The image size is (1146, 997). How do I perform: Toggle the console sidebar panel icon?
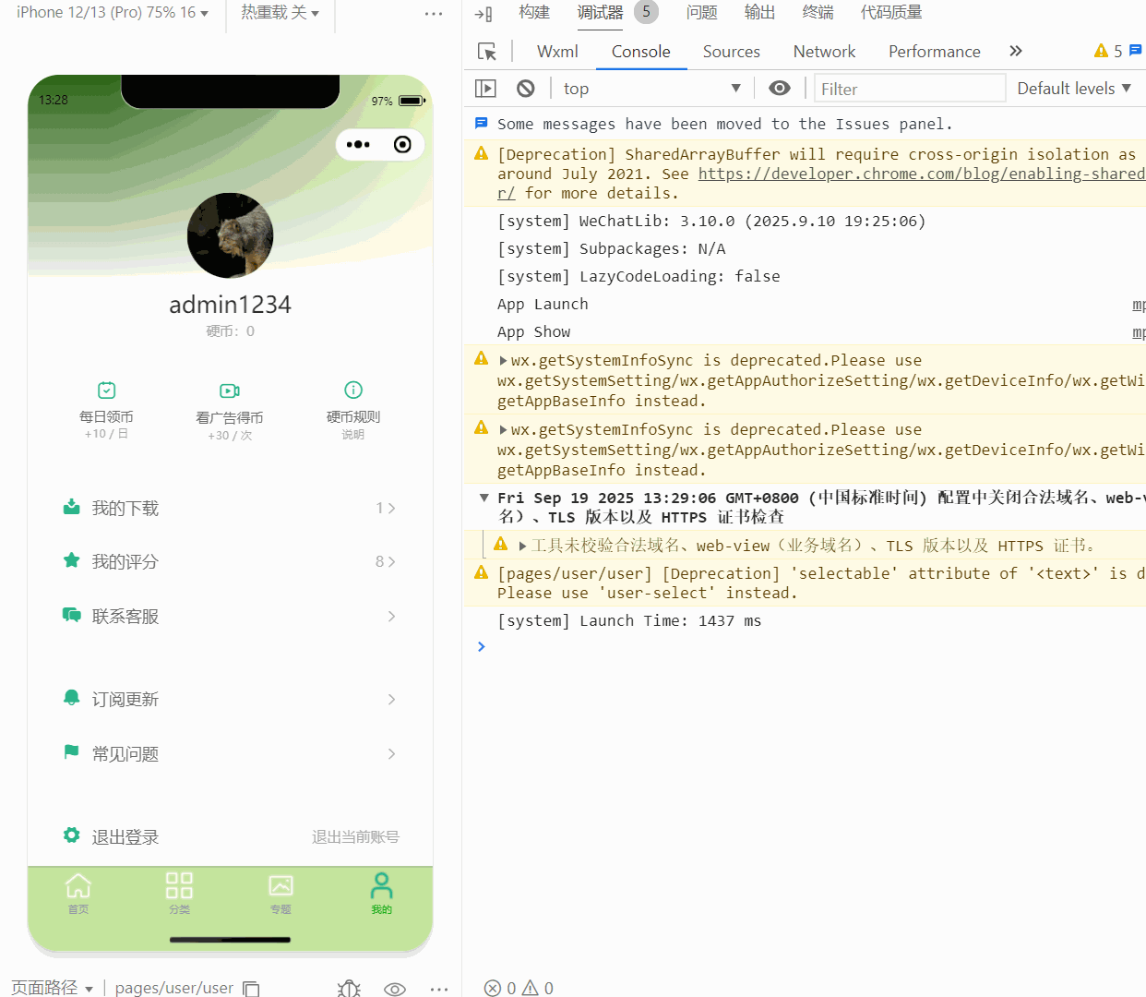pyautogui.click(x=485, y=89)
